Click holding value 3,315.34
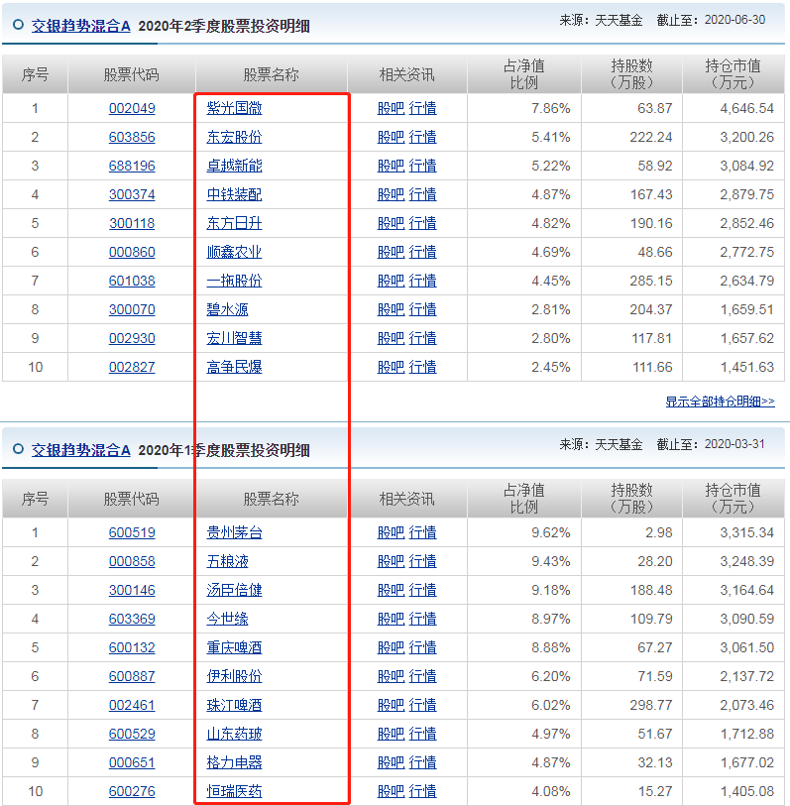 coord(746,532)
